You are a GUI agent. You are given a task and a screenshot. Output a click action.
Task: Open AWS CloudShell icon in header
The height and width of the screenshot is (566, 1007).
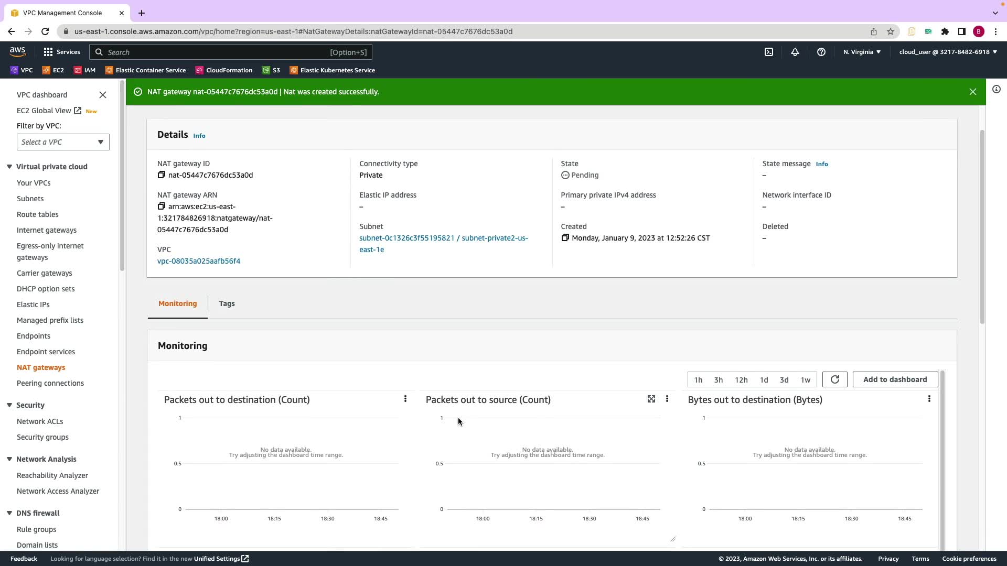pos(769,52)
